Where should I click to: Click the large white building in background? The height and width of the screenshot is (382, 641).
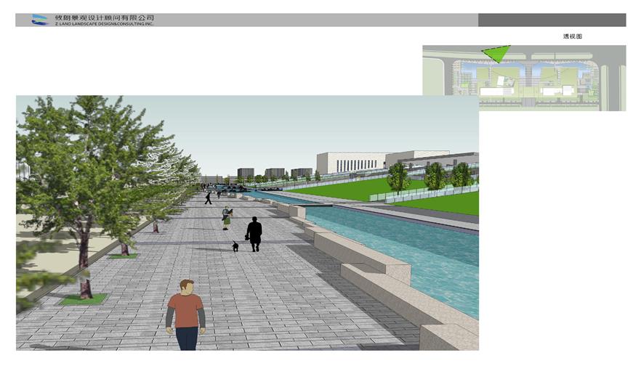tap(350, 163)
